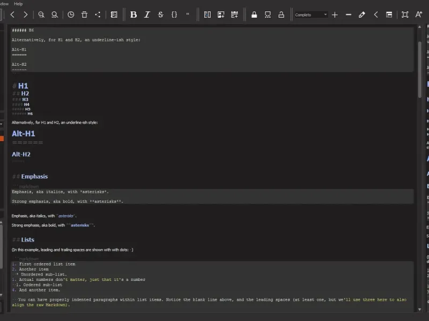Screen dimensions: 429x321
Task: Add a new workspace with plus icon
Action: tap(335, 14)
